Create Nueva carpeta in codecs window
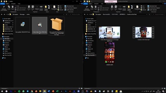The height and width of the screenshot is (93, 166). [x=46, y=8]
